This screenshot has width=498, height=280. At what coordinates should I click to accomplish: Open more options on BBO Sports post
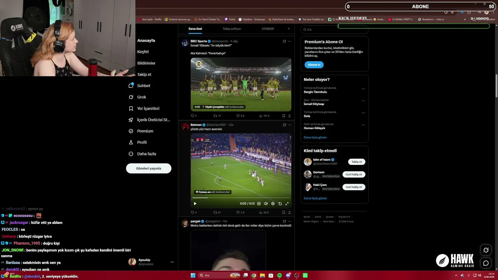click(x=289, y=41)
